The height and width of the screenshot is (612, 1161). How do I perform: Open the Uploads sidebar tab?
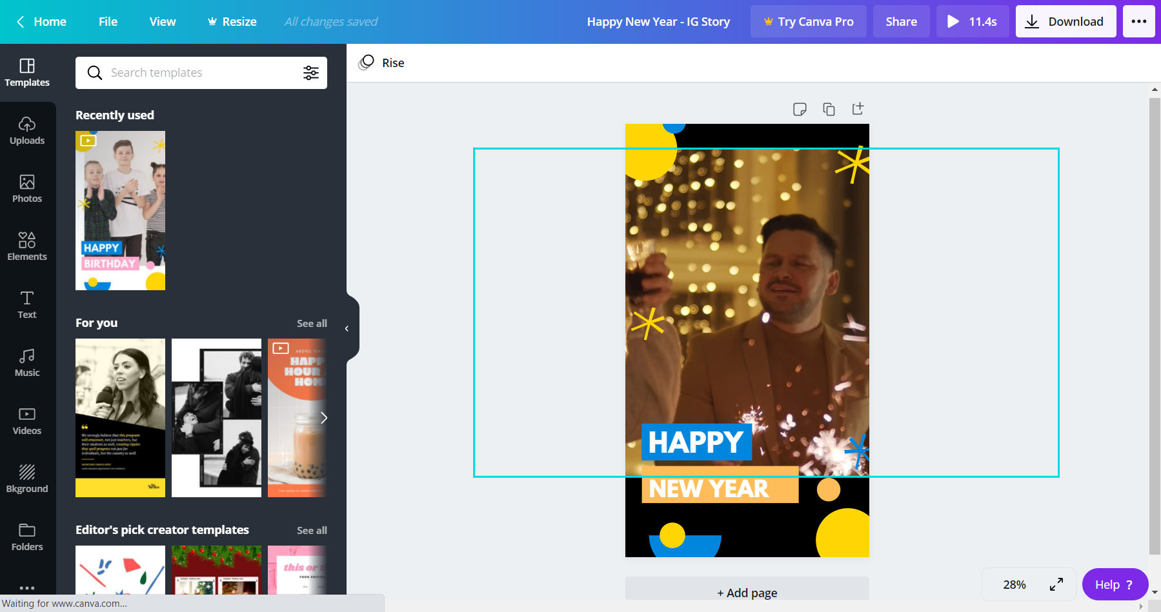coord(27,131)
